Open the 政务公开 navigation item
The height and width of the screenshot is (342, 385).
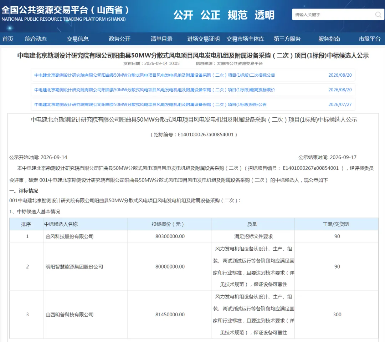click(119, 39)
